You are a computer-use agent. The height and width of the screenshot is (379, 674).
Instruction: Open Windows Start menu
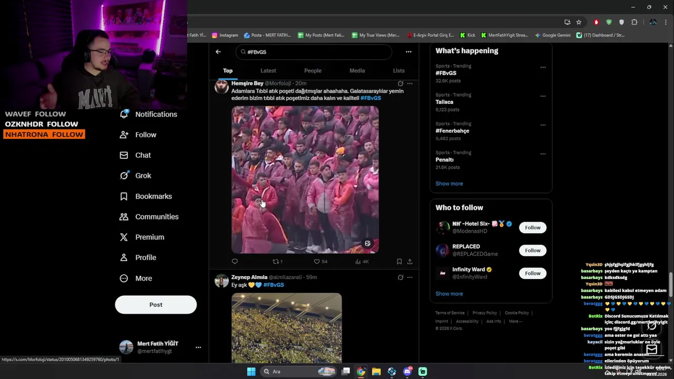pos(251,372)
